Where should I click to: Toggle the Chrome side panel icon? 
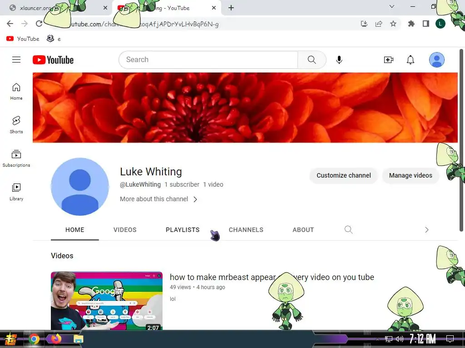coord(426,24)
